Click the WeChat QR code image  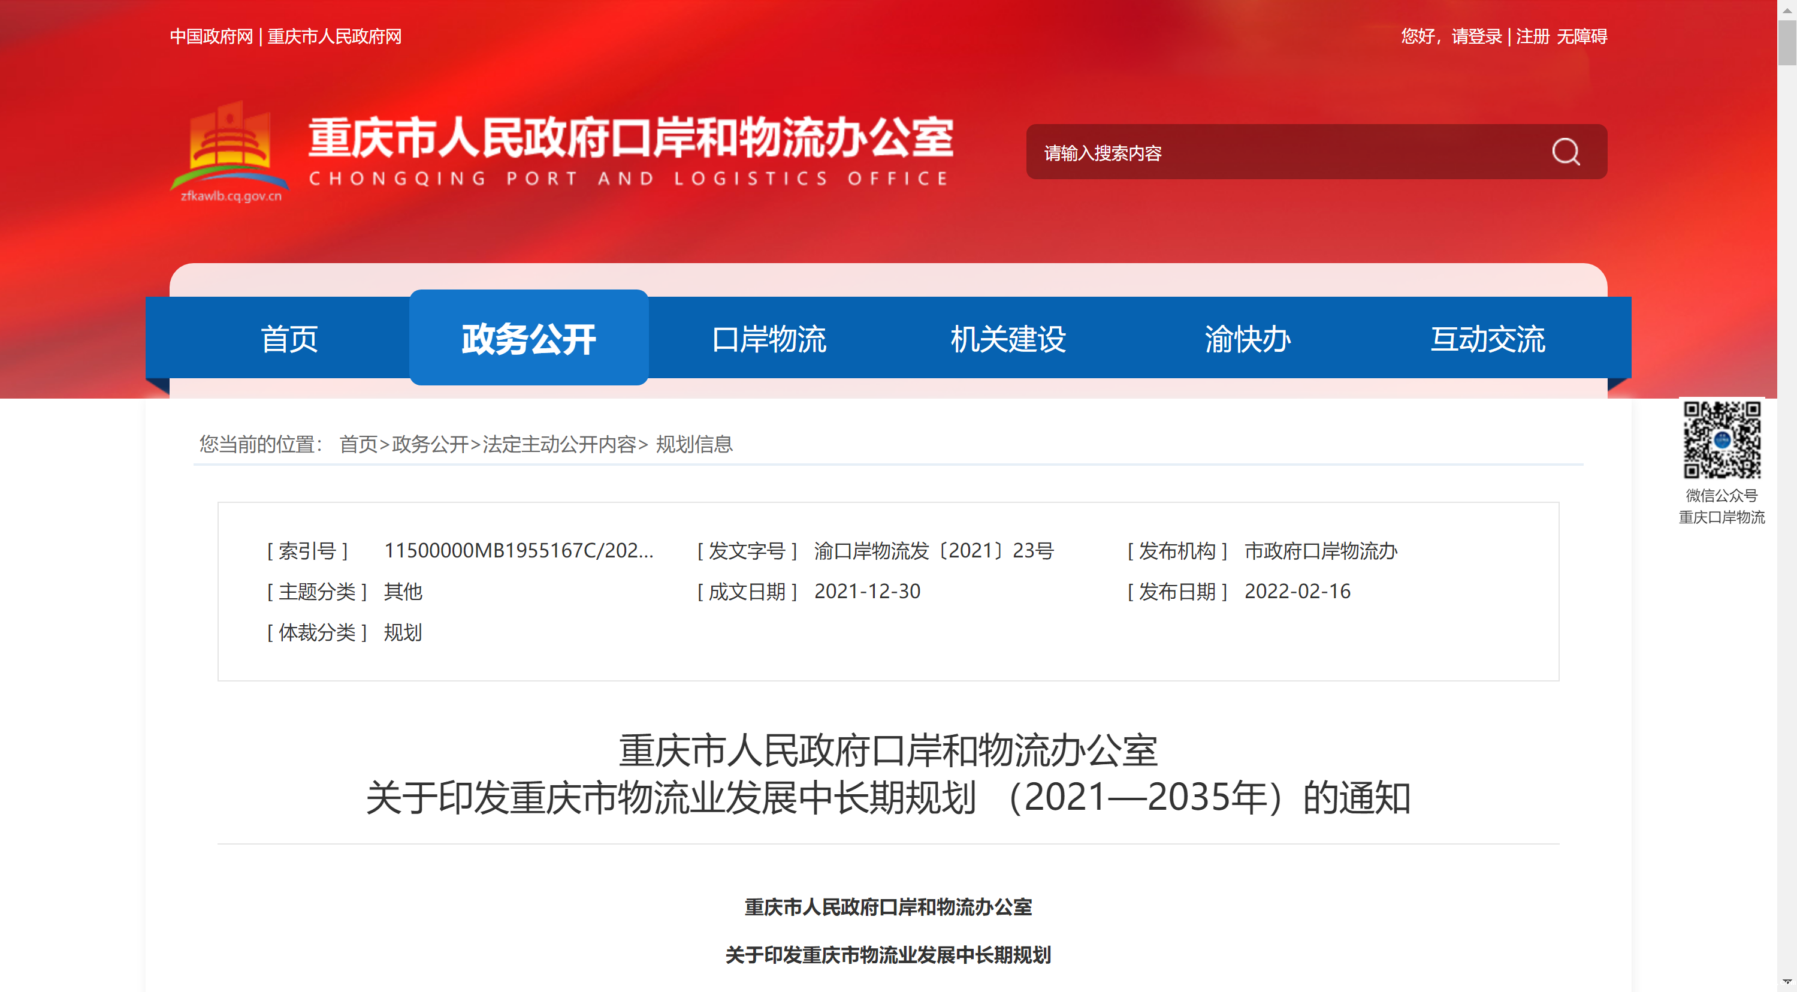pos(1721,439)
